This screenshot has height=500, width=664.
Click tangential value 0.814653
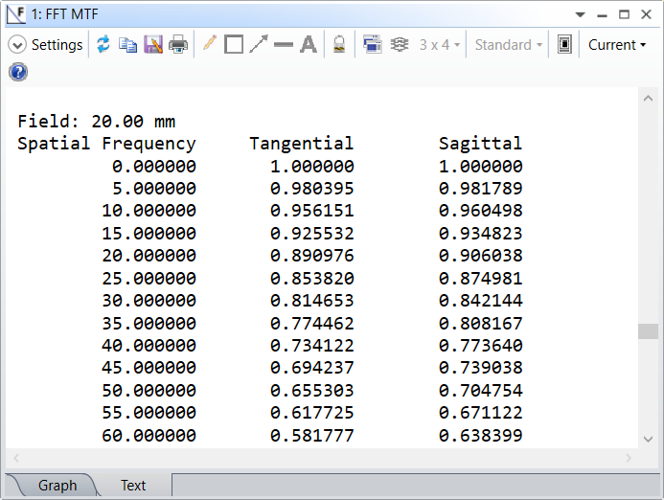click(312, 300)
